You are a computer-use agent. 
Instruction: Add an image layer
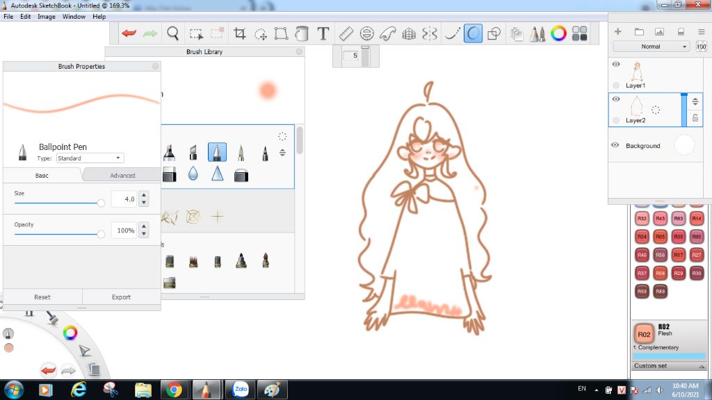659,32
